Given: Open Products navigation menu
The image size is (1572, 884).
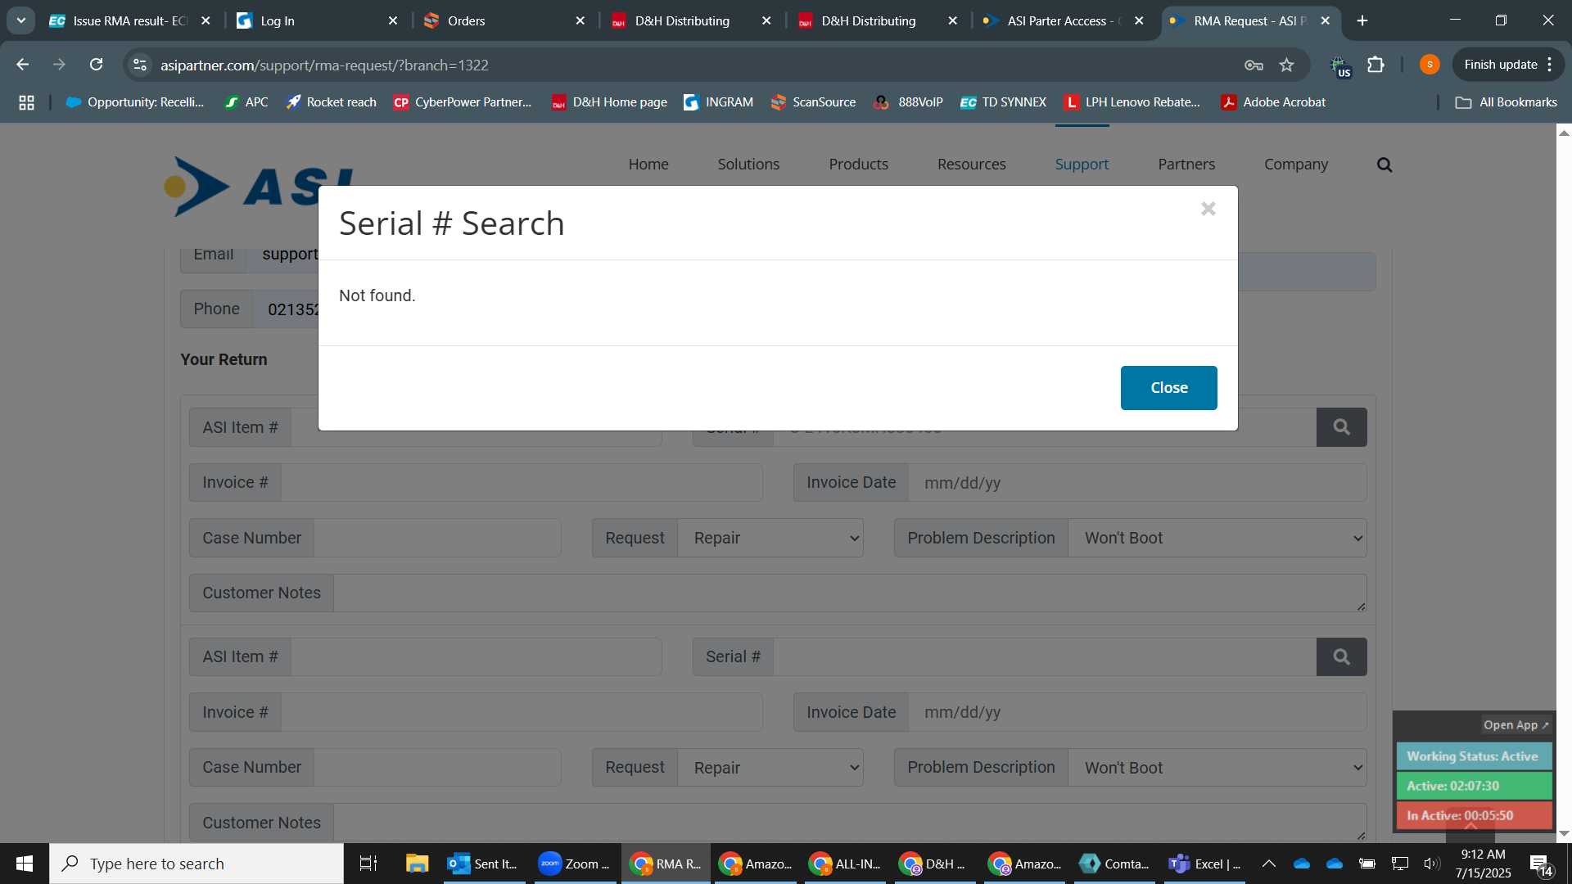Looking at the screenshot, I should click(x=858, y=165).
